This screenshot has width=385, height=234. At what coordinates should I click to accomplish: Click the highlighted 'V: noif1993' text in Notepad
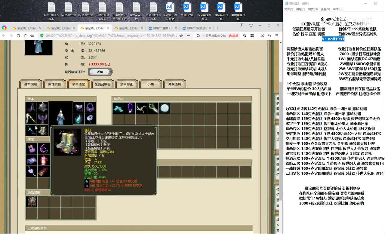click(333, 39)
